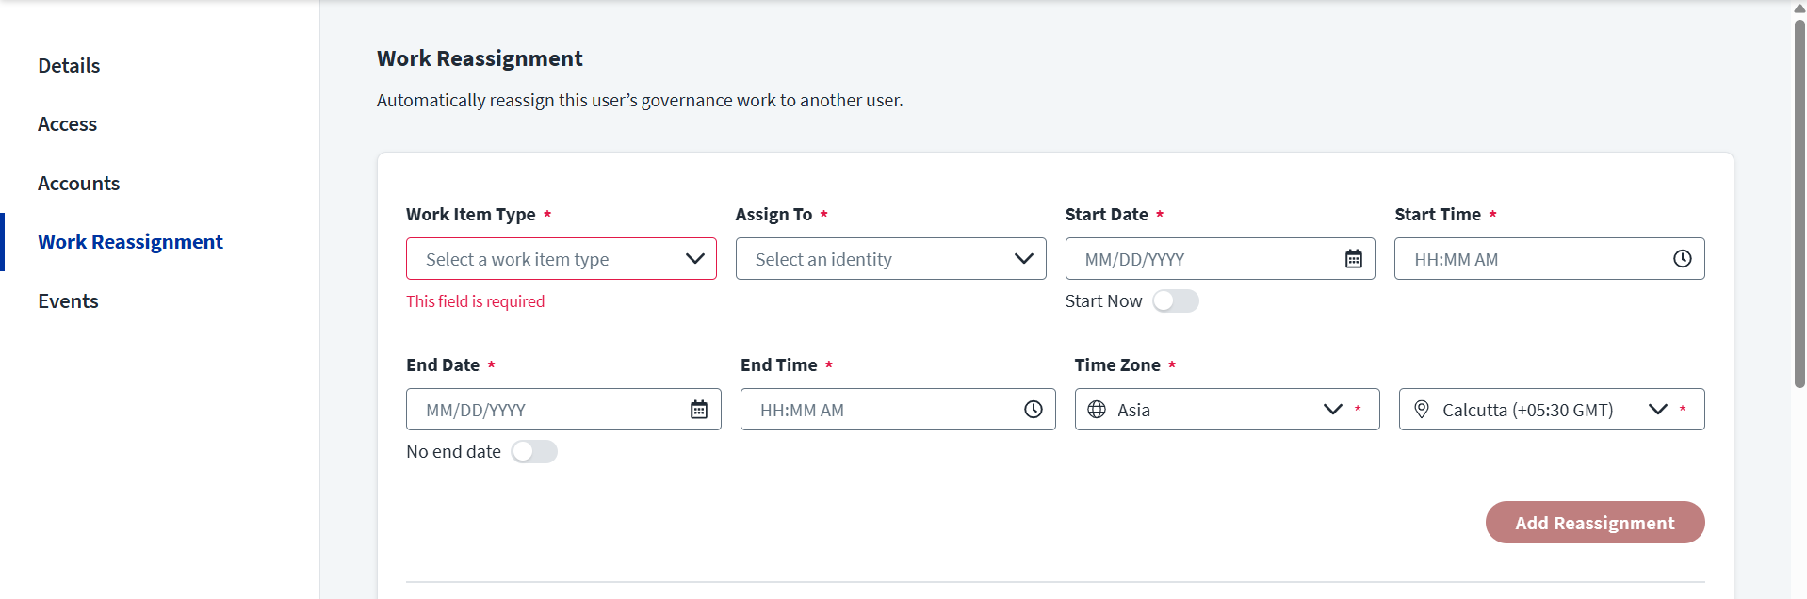Click the End Time clock icon
The width and height of the screenshot is (1807, 599).
coord(1033,410)
